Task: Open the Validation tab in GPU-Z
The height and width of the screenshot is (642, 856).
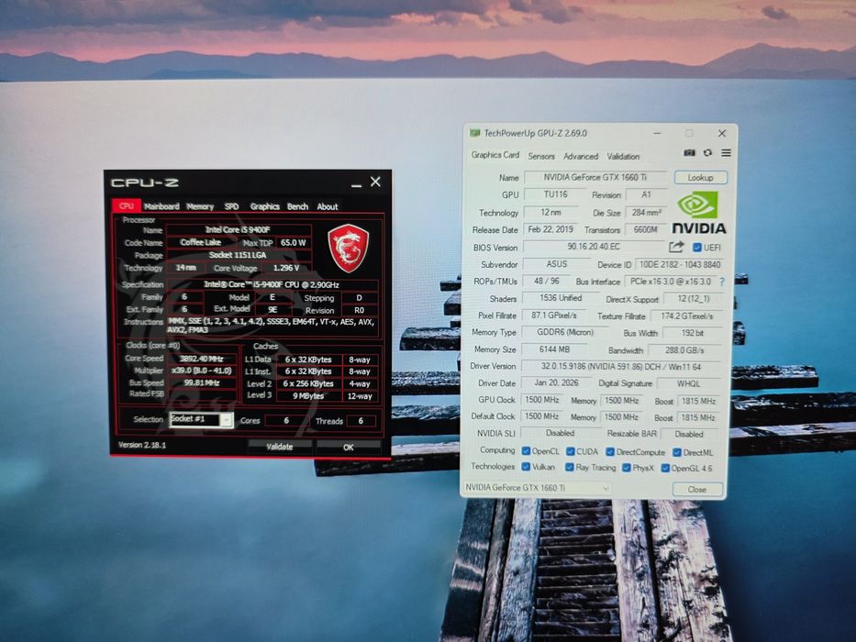Action: (x=624, y=156)
